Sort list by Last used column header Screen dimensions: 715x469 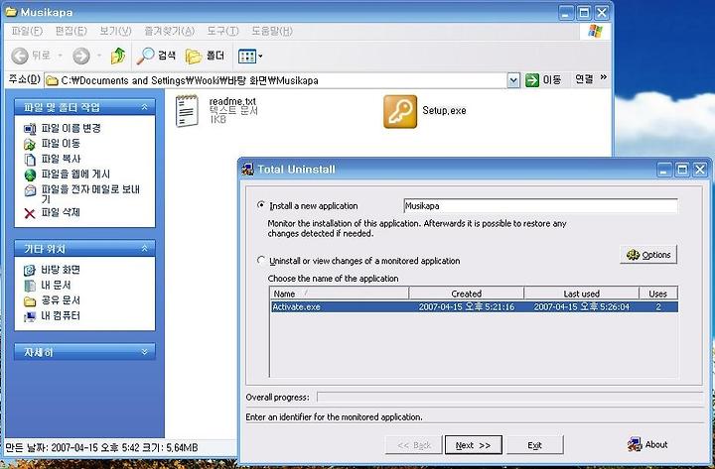[581, 293]
